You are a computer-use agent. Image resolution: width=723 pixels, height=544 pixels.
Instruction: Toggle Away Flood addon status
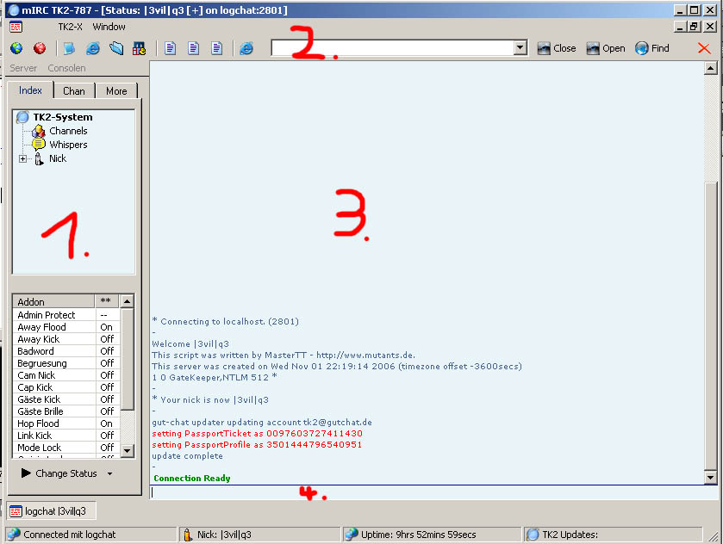[x=106, y=327]
